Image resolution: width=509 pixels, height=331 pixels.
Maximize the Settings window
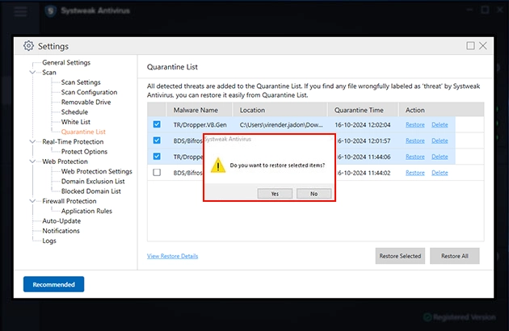[x=471, y=46]
